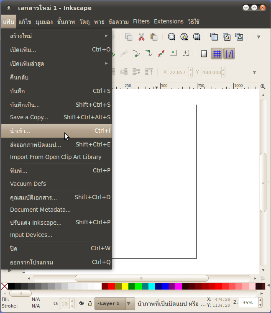Open window menu dot icon in titlebar
The width and height of the screenshot is (271, 313).
coord(9,8)
